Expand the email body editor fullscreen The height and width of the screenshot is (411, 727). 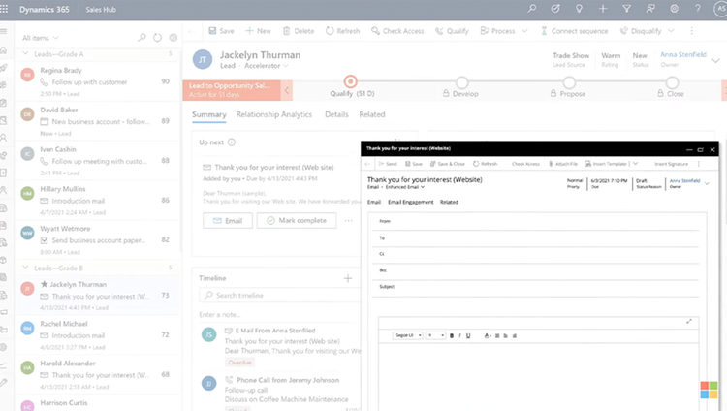tap(689, 321)
